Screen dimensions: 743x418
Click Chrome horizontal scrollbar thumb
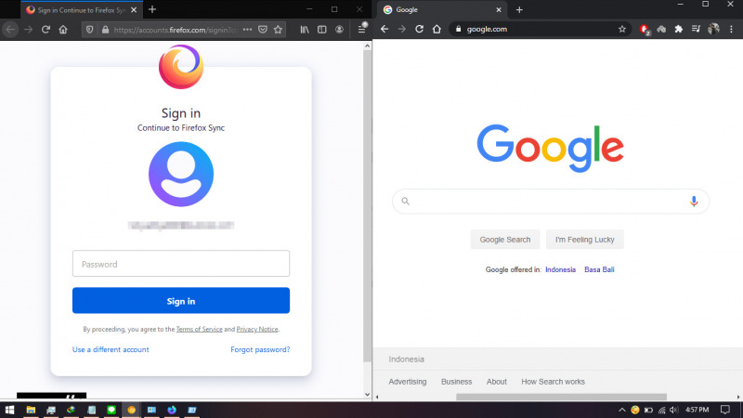[561, 397]
